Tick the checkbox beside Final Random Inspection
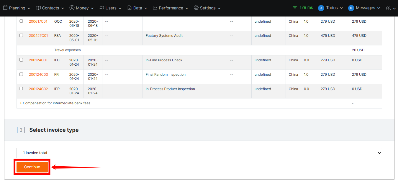Viewport: 398px width, 186px height. tap(21, 74)
